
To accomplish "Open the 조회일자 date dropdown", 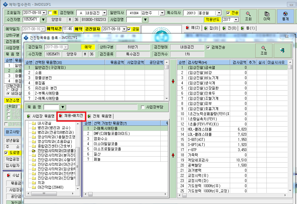I will 44,13.
